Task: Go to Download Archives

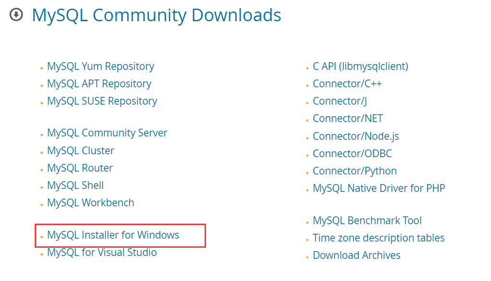Action: click(357, 255)
